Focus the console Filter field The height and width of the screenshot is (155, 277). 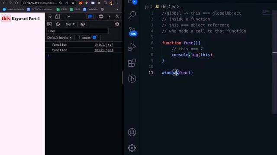(77, 31)
